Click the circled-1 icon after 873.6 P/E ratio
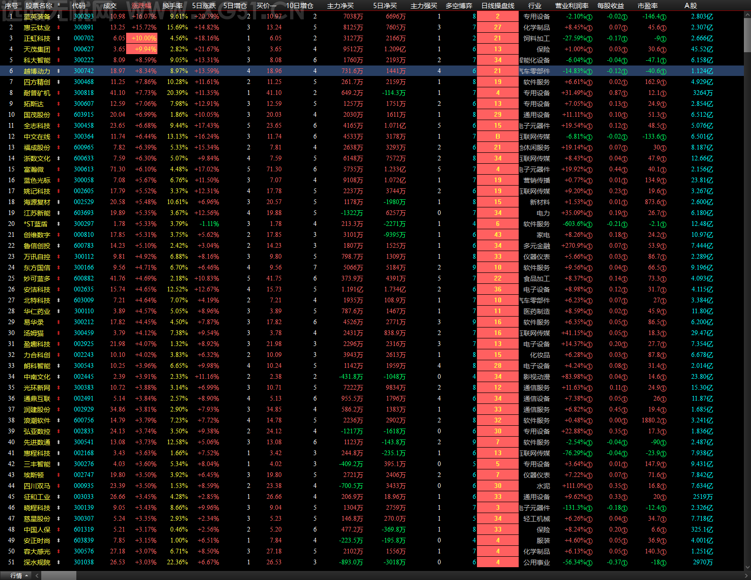Screen dimensions: 751x580 (x=663, y=203)
